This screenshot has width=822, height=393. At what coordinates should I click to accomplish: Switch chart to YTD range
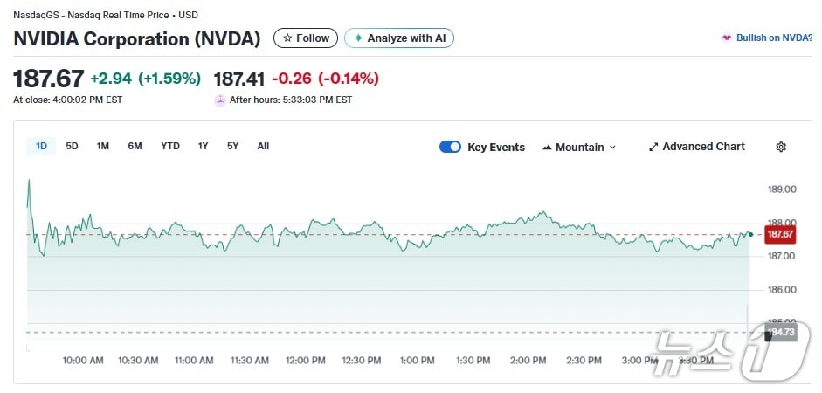click(170, 146)
